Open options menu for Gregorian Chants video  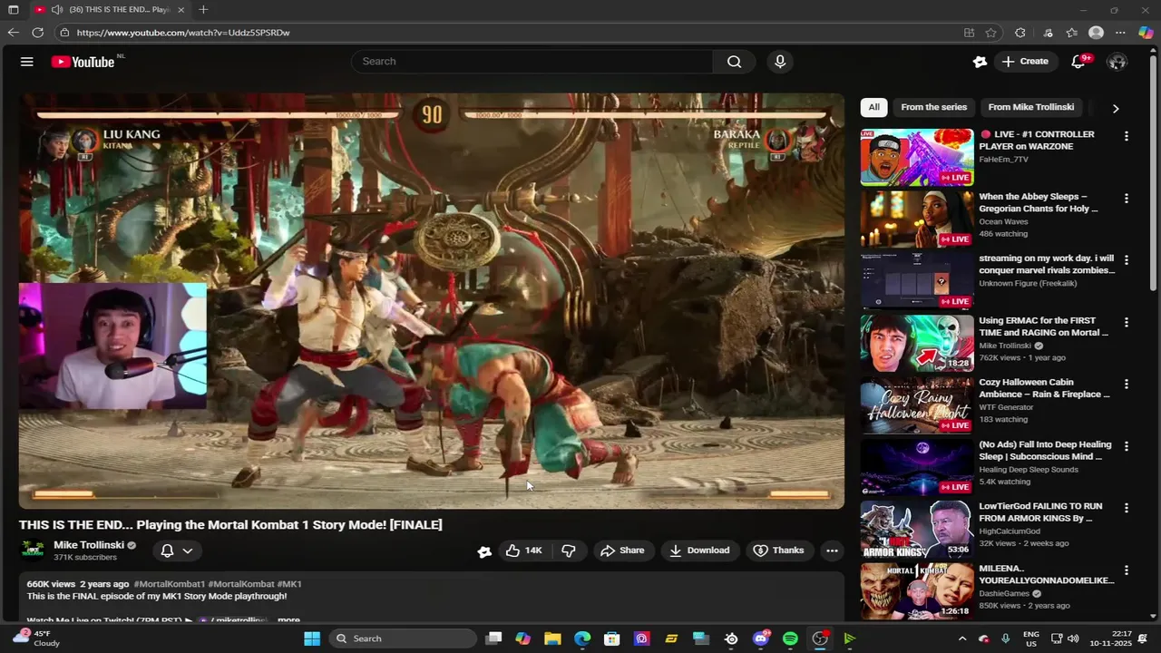coord(1127,198)
